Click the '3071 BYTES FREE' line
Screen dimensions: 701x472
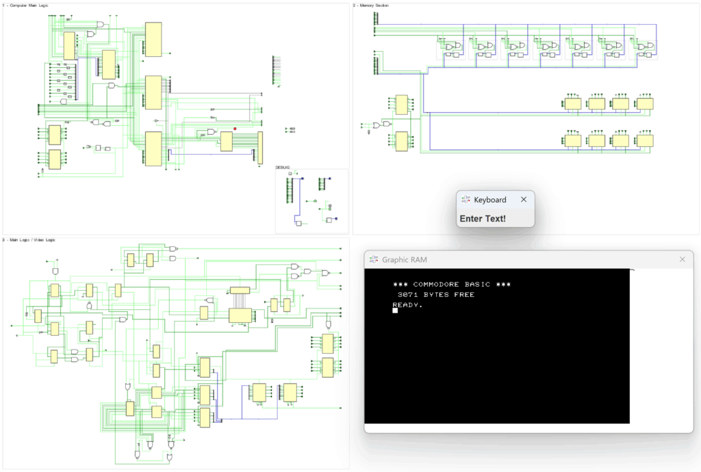[436, 295]
